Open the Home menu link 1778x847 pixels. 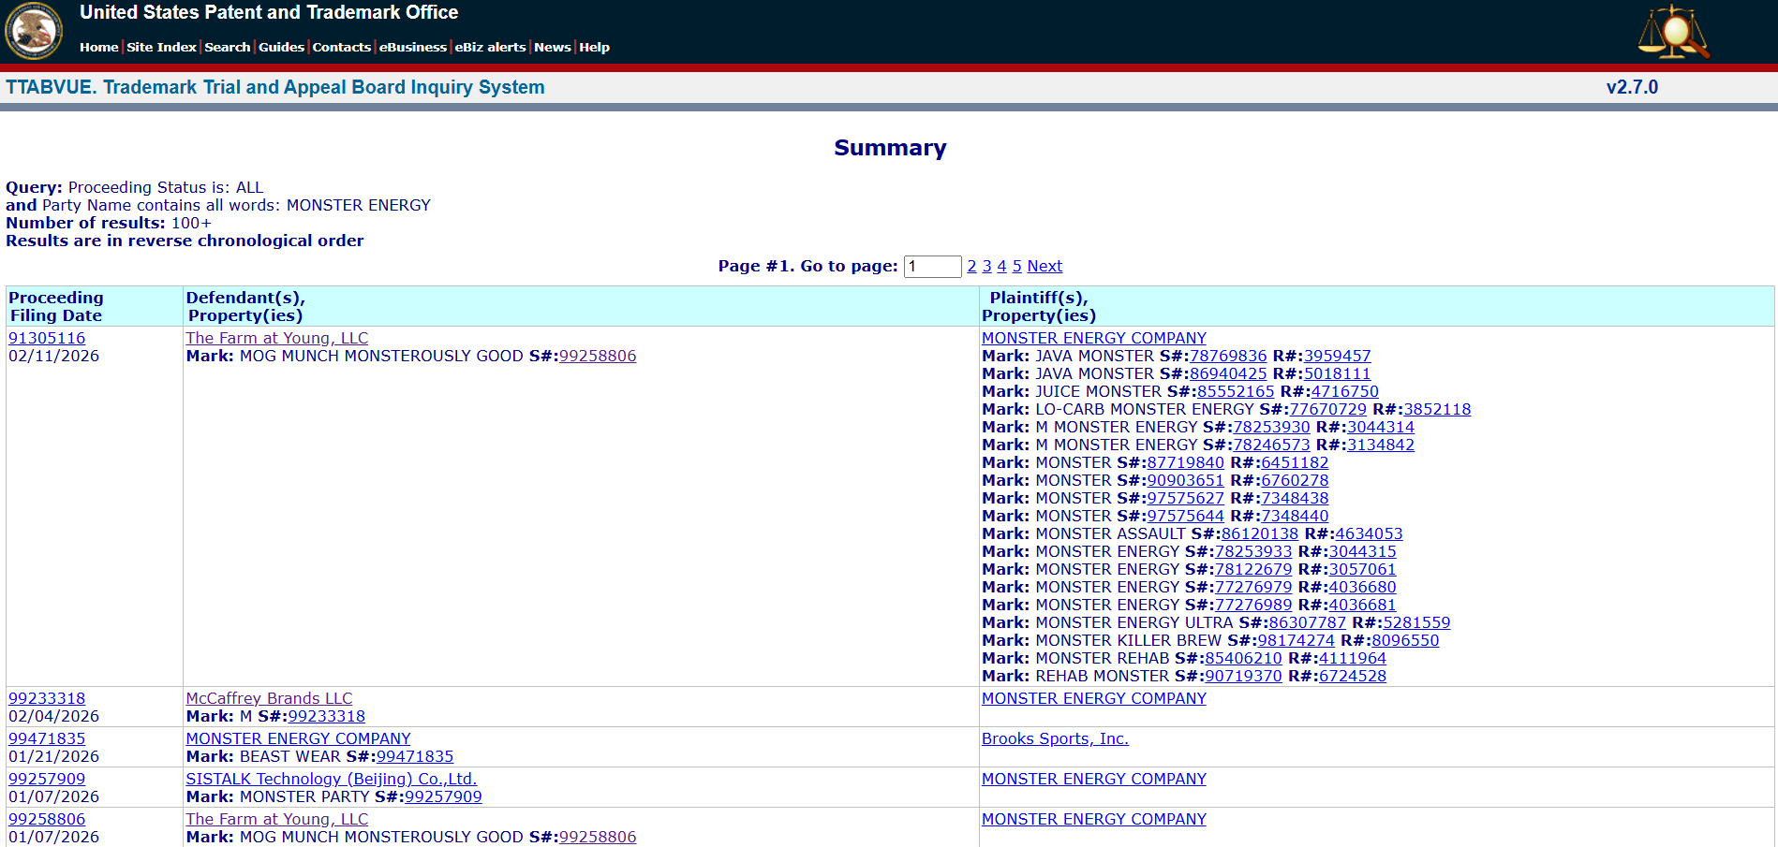point(98,47)
